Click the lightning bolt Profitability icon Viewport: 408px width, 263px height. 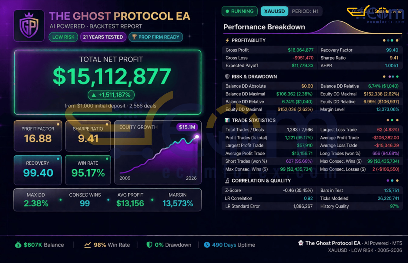(227, 40)
